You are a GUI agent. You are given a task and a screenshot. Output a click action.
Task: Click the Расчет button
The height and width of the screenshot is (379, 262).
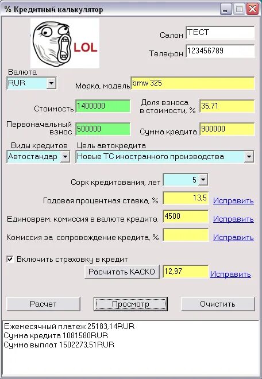tap(43, 304)
